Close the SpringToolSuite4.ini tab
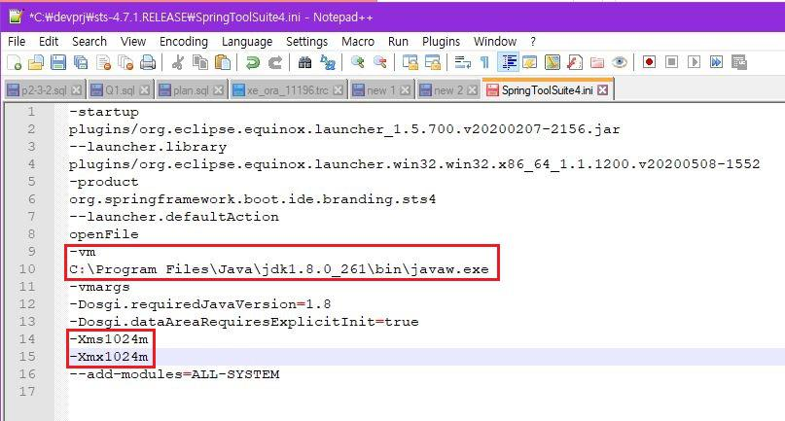The height and width of the screenshot is (421, 785). [603, 90]
